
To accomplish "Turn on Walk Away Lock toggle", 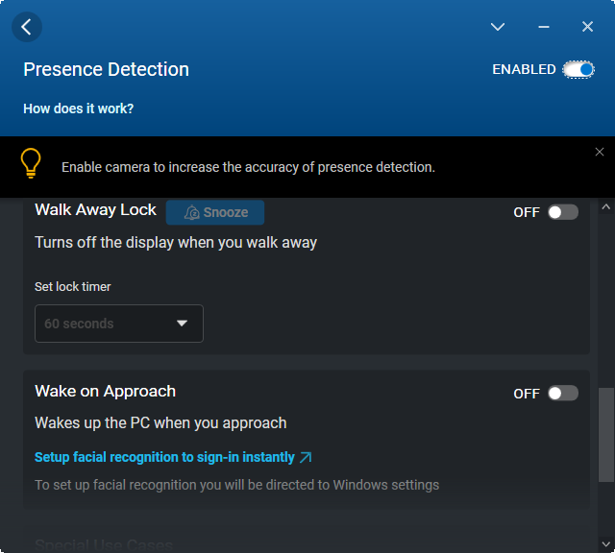I will (563, 212).
